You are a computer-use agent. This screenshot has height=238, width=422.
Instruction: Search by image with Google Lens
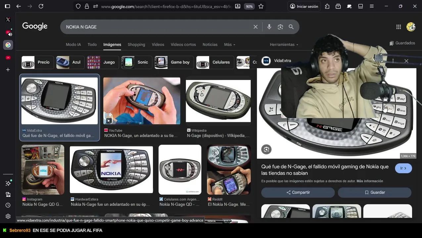(280, 27)
